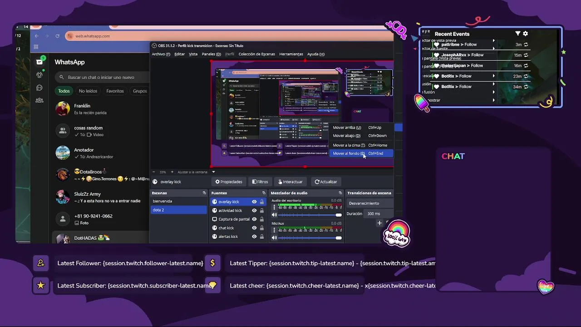Open the browser apps grid icon
This screenshot has height=327, width=581.
coord(36,47)
